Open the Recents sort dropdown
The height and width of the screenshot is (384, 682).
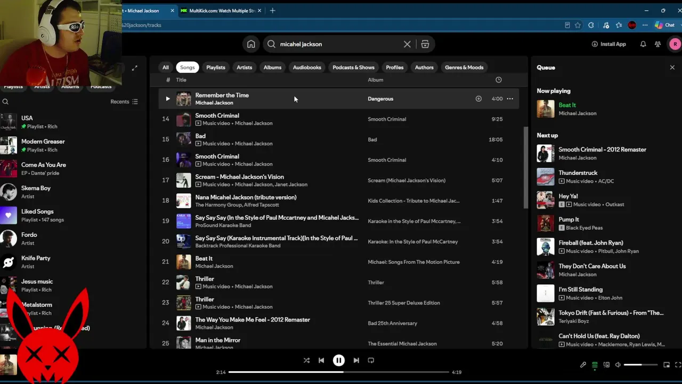124,102
